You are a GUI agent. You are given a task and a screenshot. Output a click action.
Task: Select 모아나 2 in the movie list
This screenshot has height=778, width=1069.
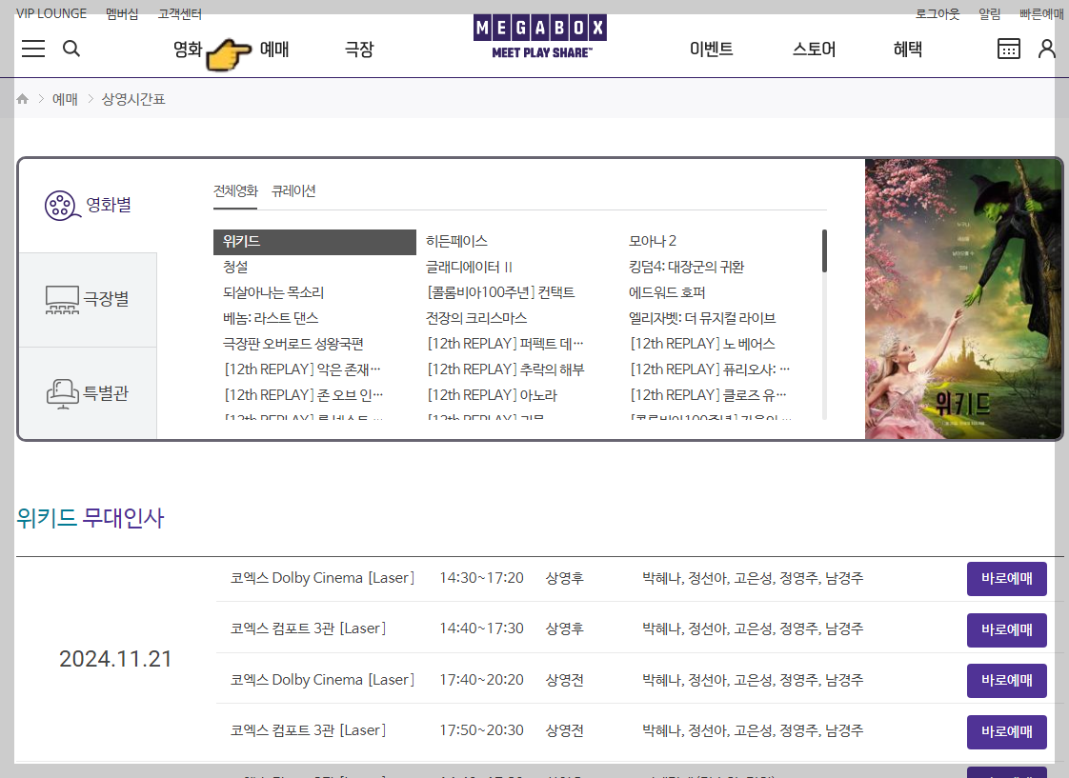[653, 241]
